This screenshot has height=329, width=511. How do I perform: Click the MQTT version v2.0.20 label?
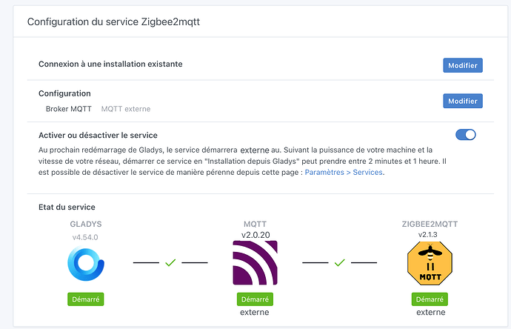(254, 235)
